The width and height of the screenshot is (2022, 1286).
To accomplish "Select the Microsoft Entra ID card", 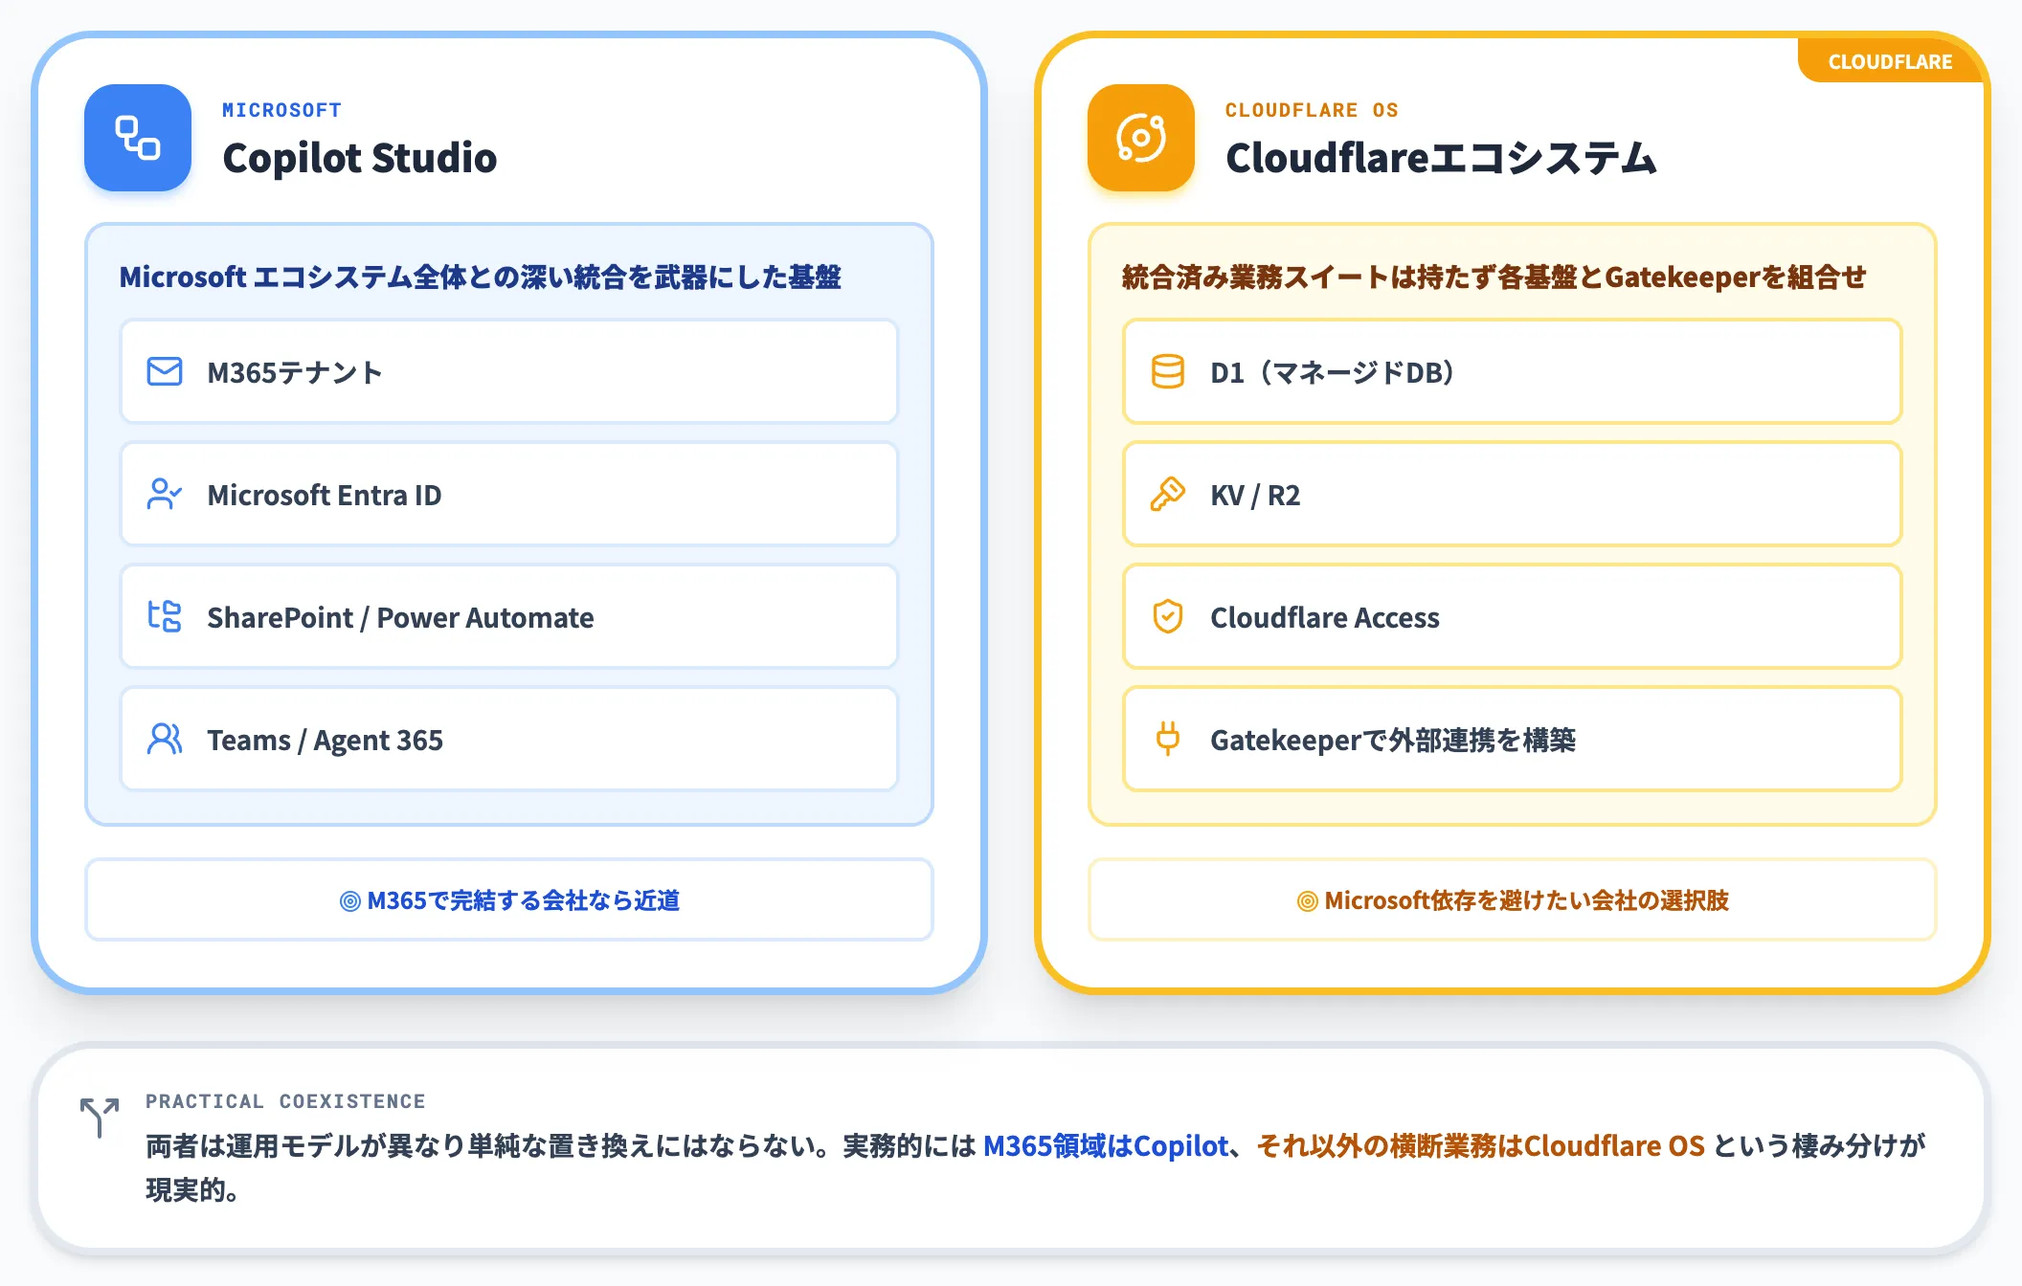I will [x=509, y=494].
